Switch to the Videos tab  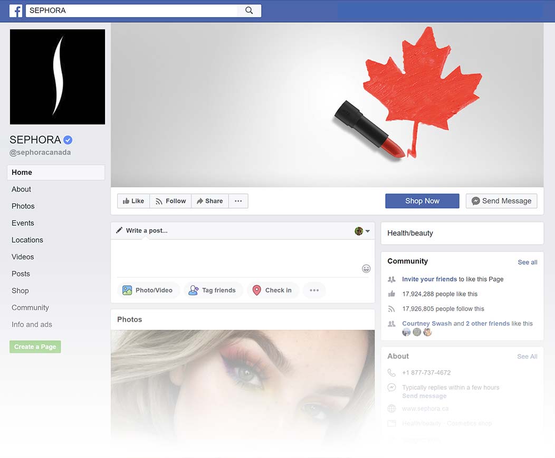(23, 257)
